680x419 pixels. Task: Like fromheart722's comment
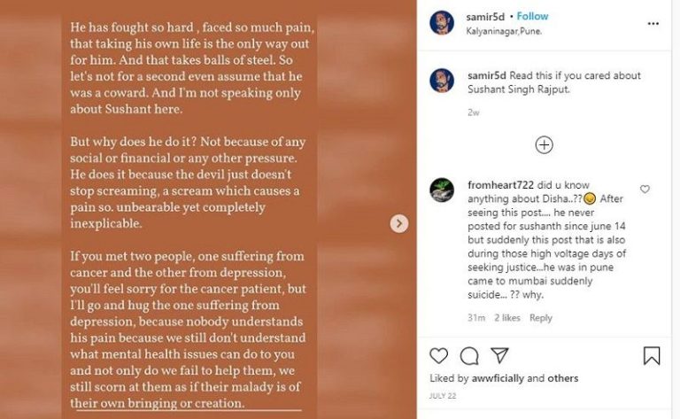pos(645,190)
